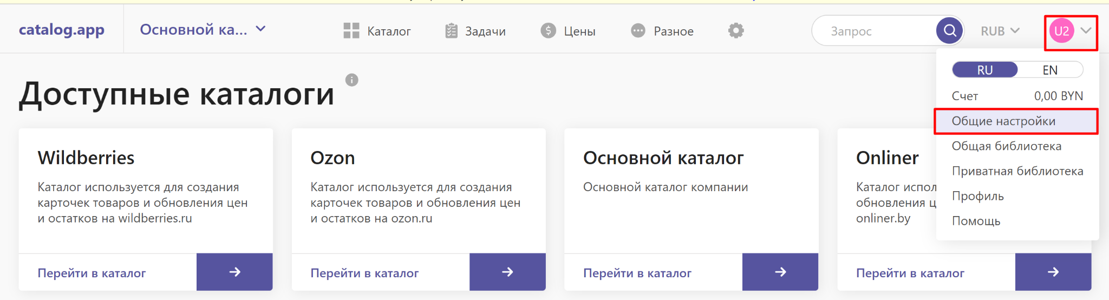Open Общие настройки from user menu

1003,121
